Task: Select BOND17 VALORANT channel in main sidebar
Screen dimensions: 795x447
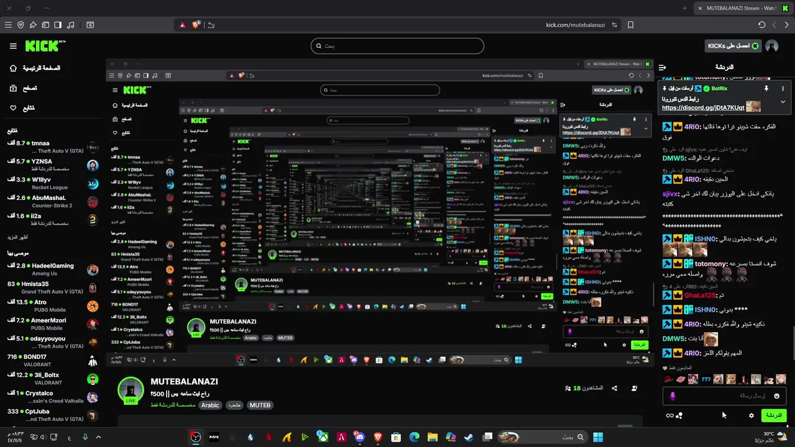Action: pyautogui.click(x=53, y=361)
